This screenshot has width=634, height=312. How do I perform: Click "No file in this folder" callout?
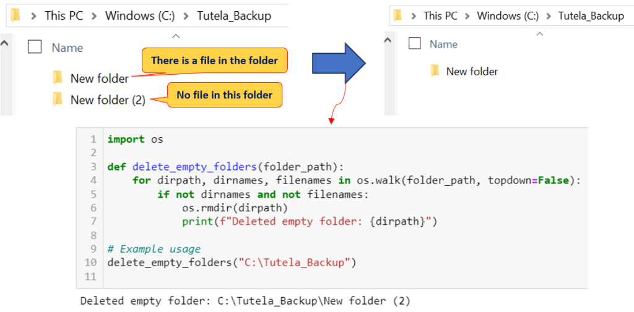(x=224, y=95)
